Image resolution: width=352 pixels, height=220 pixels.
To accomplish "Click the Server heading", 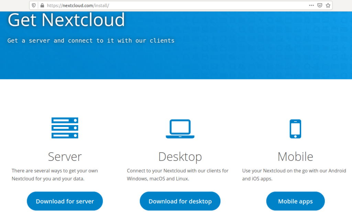I will (65, 156).
